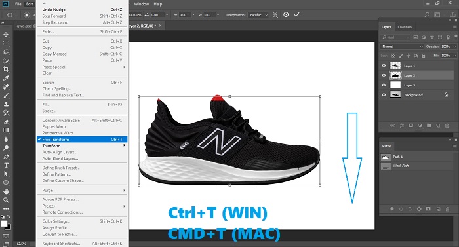Image resolution: width=459 pixels, height=247 pixels.
Task: Delete current path trash icon in Paths panel
Action: (447, 209)
